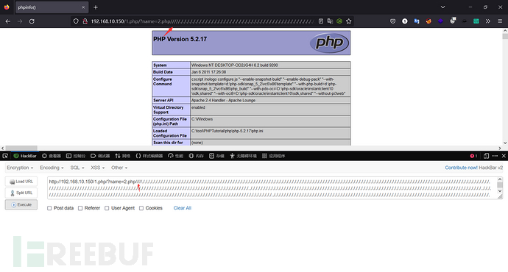The image size is (508, 272).
Task: Click the HackBar textarea scrollbar thumb
Action: [x=500, y=185]
